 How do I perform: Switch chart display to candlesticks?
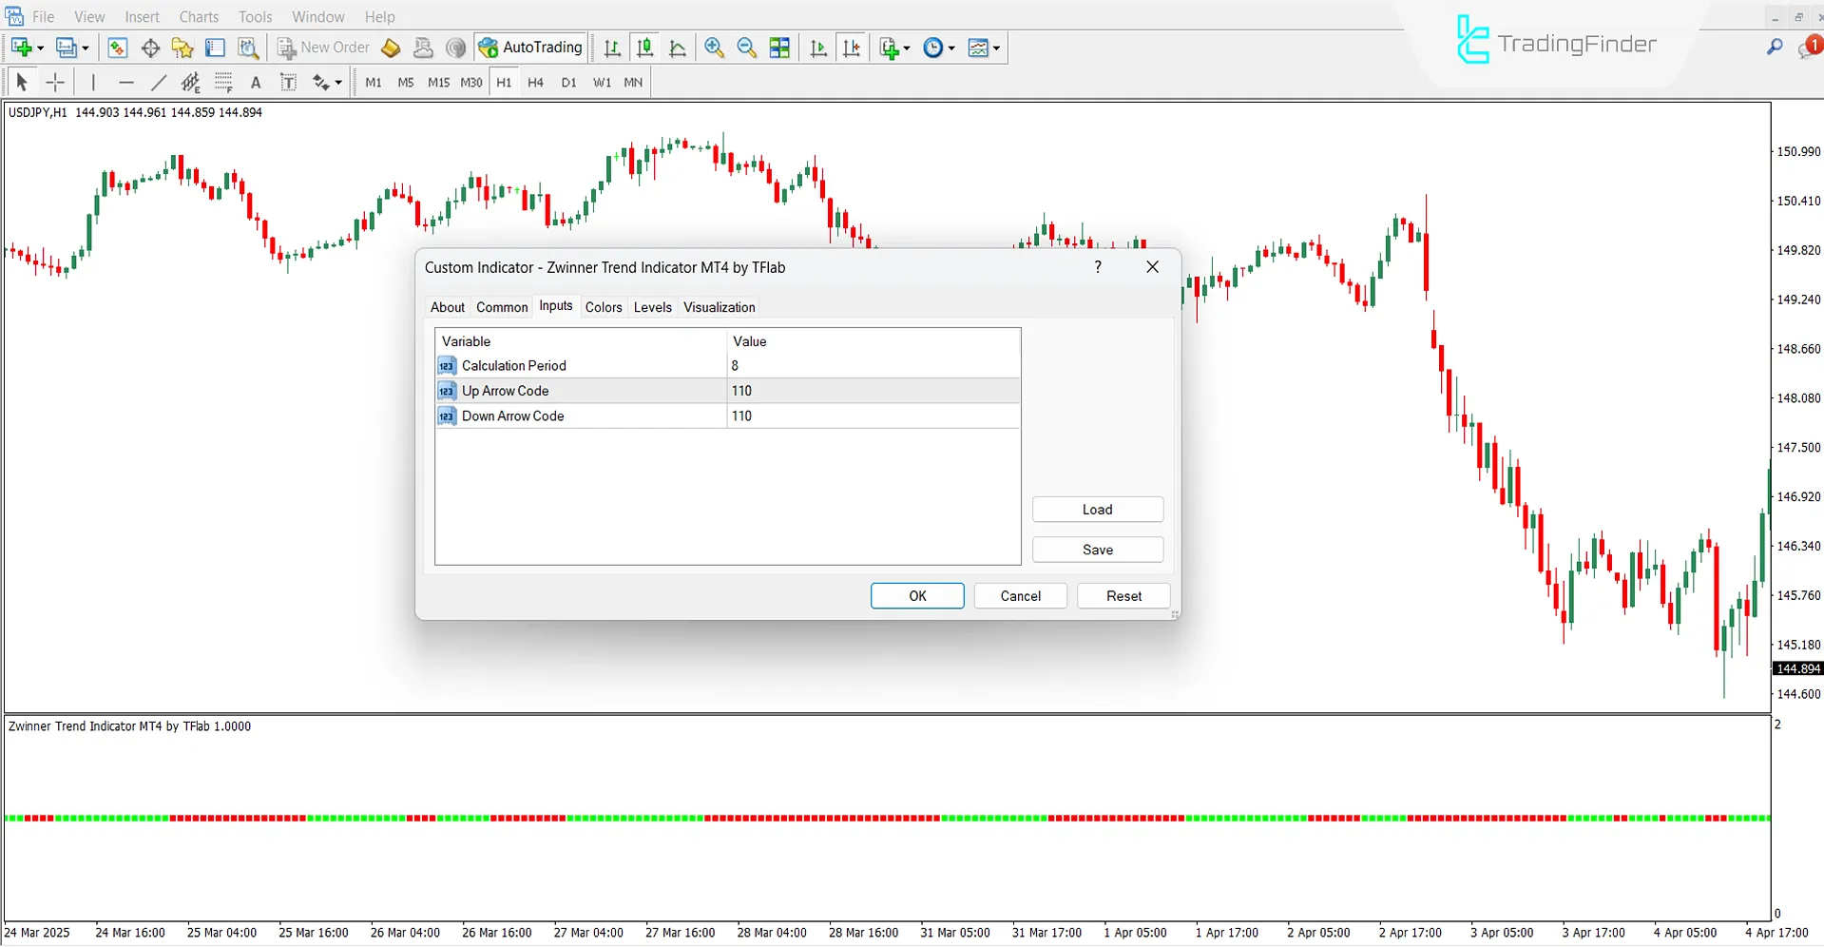644,48
